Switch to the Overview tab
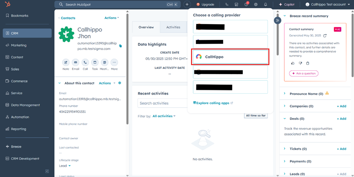 (146, 27)
